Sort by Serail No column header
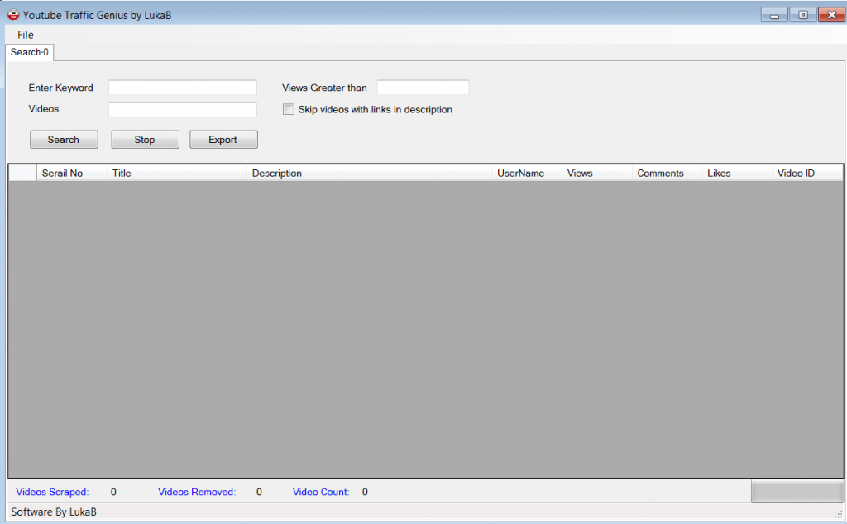The image size is (847, 524). pos(71,174)
